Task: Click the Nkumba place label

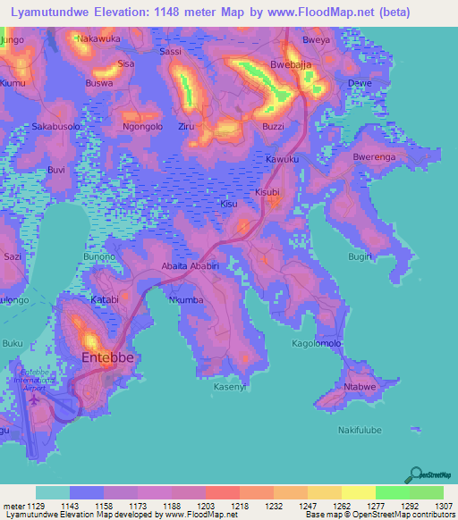Action: point(186,300)
